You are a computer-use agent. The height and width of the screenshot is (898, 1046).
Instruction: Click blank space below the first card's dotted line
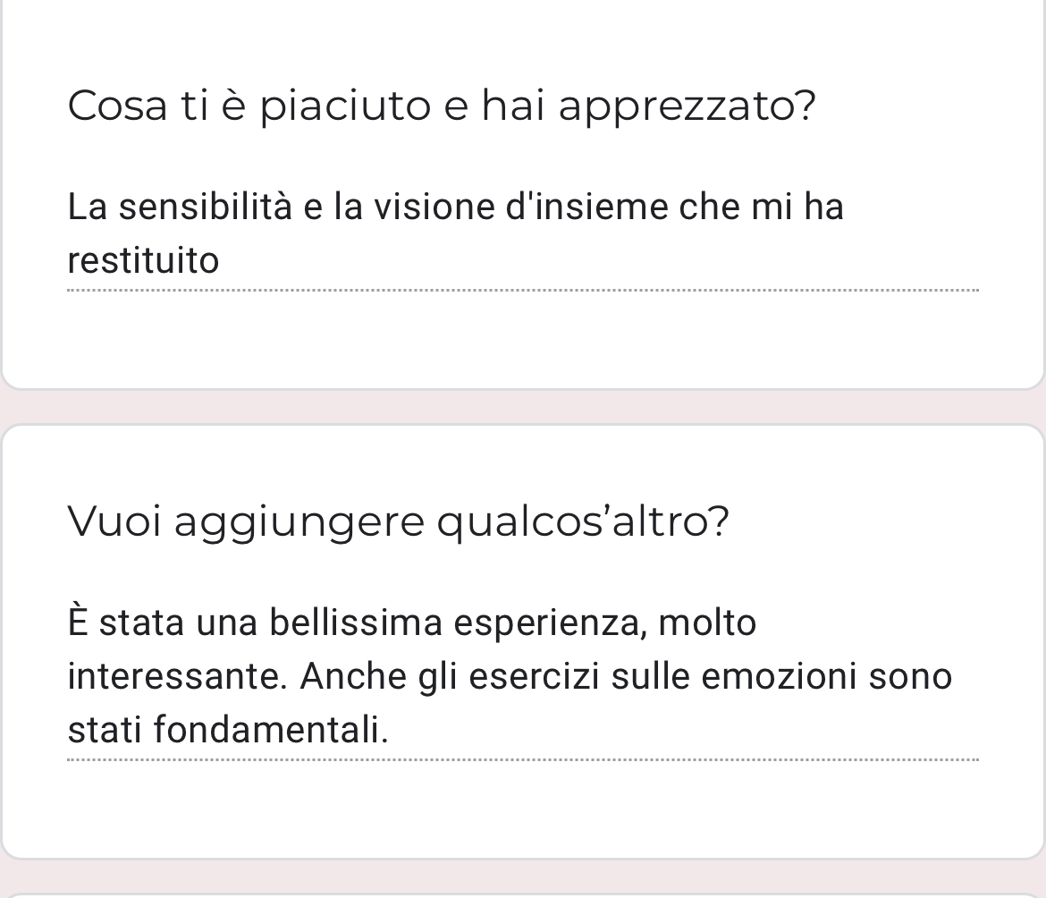[x=523, y=337]
